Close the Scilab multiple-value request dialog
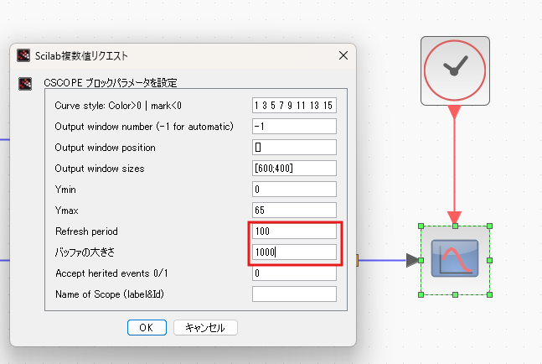 [343, 56]
